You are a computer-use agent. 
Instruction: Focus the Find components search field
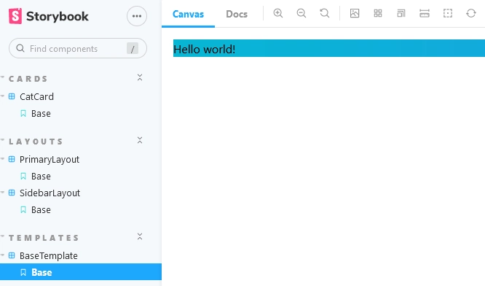78,48
